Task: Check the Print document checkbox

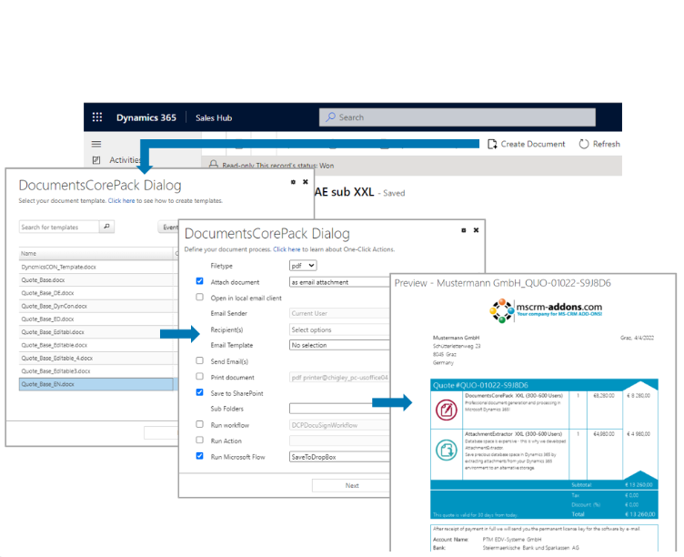Action: (x=200, y=376)
